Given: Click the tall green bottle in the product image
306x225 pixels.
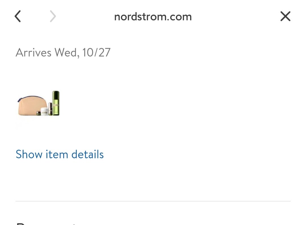Looking at the screenshot, I should 56,103.
